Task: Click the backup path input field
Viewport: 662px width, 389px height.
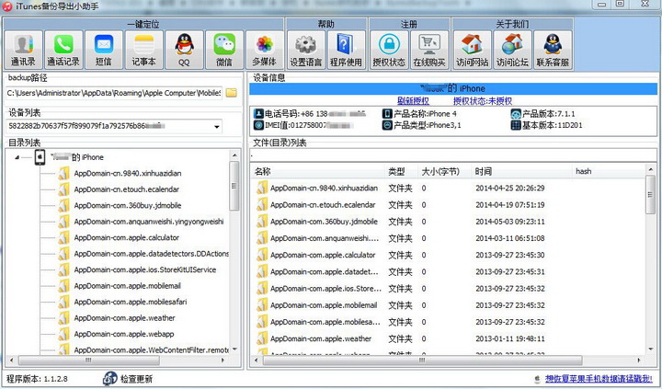Action: point(112,93)
